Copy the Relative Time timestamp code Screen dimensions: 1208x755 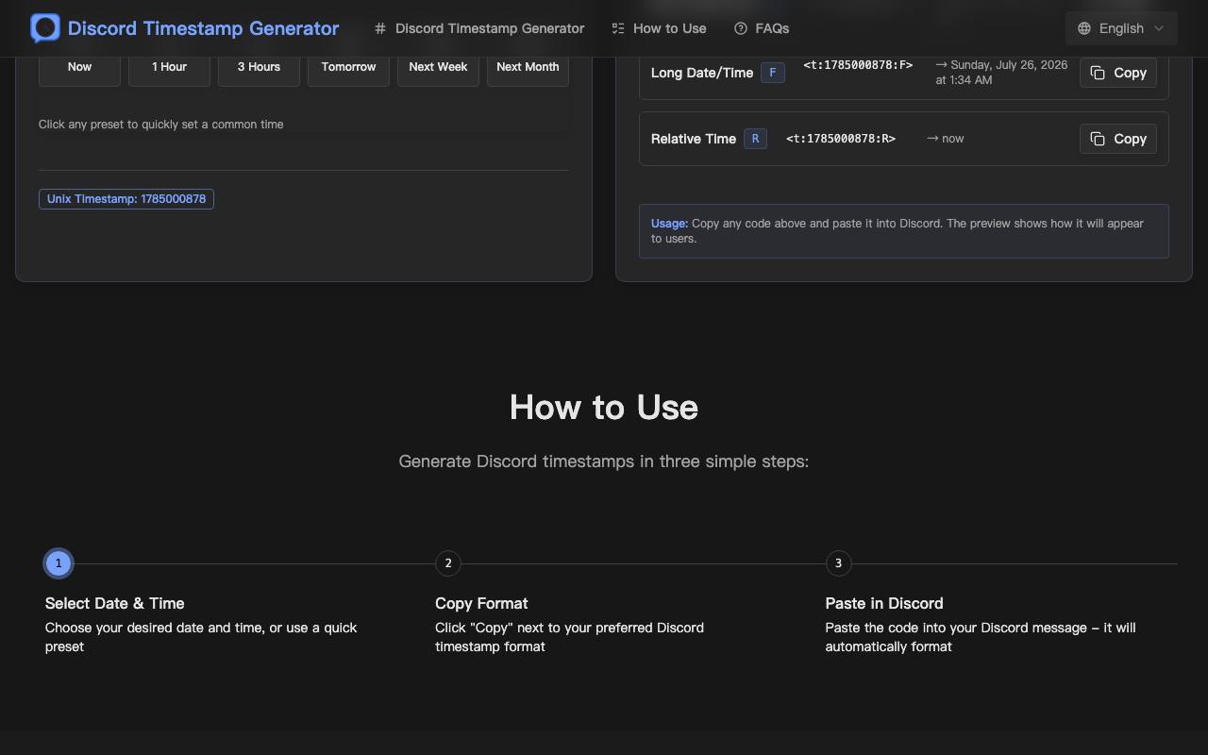pos(1118,139)
